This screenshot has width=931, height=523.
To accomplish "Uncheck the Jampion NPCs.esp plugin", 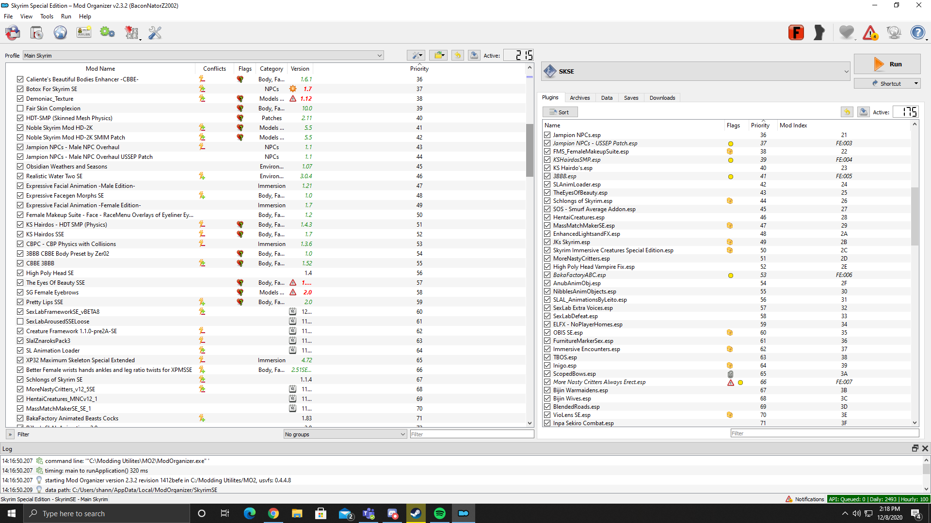I will pyautogui.click(x=547, y=135).
